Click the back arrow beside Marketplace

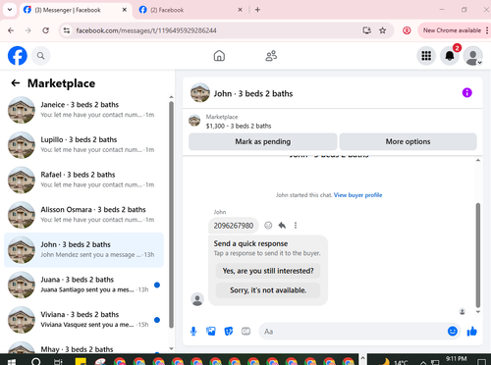tap(16, 83)
